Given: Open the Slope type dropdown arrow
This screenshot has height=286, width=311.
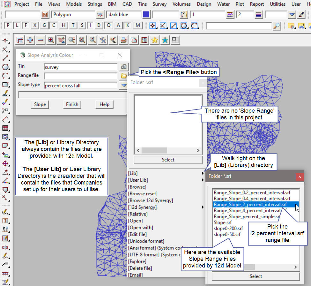Looking at the screenshot, I should coord(123,85).
